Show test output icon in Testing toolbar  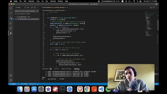[x=35, y=8]
